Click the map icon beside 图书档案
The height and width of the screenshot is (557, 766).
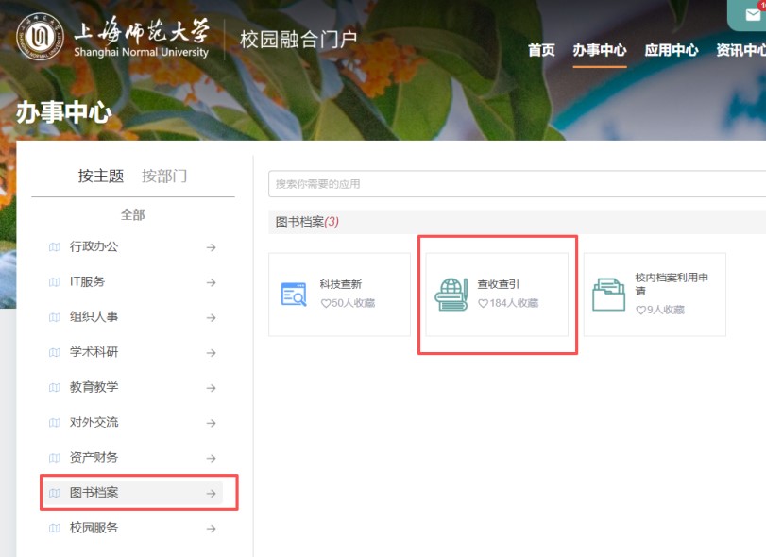click(x=55, y=493)
